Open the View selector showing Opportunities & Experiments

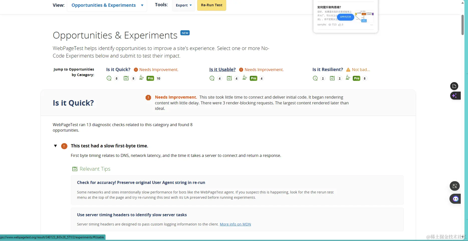pyautogui.click(x=107, y=5)
